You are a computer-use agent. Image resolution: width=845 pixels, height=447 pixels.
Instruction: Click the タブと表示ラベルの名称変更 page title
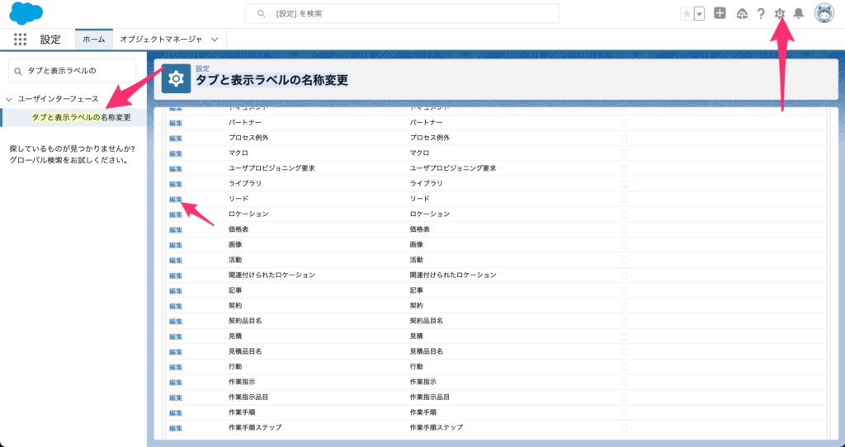(x=271, y=80)
